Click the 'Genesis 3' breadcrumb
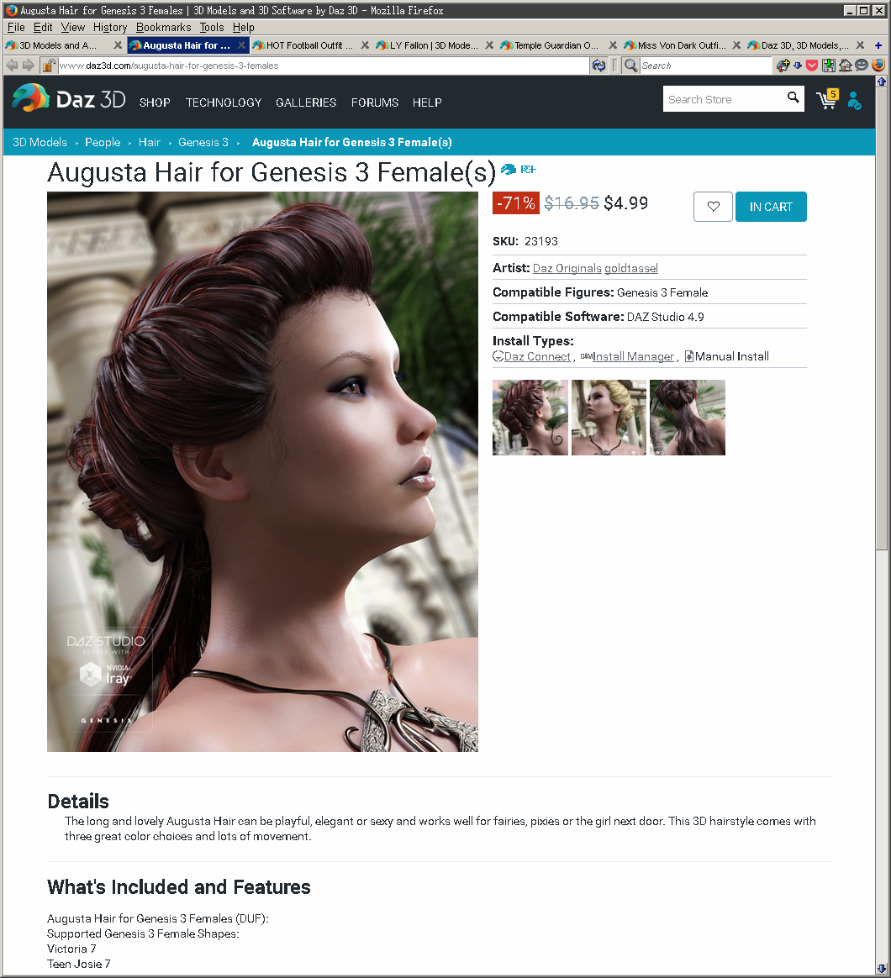 [203, 142]
